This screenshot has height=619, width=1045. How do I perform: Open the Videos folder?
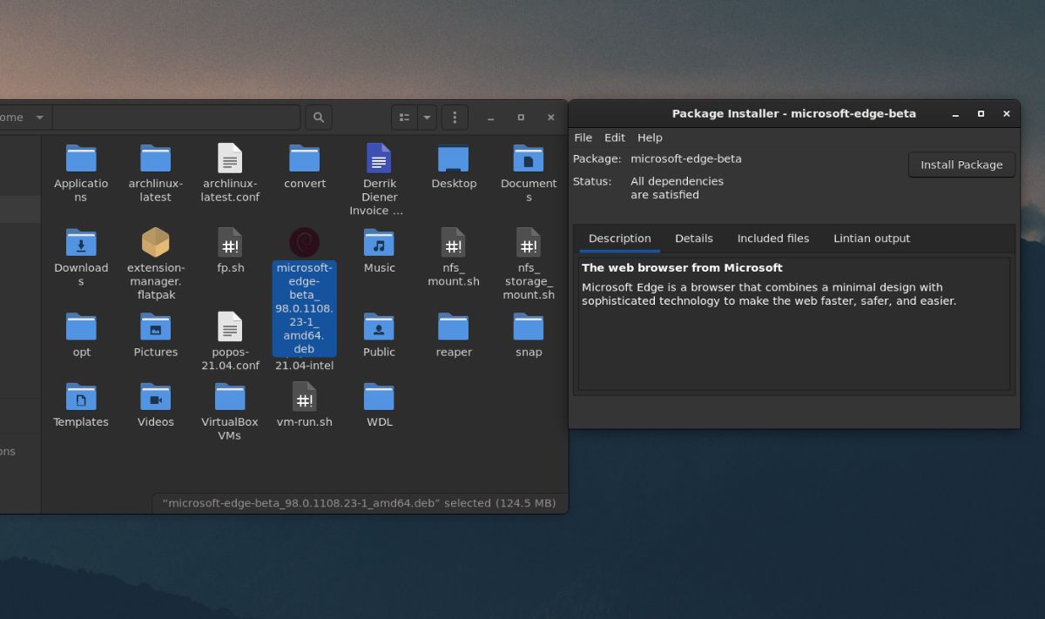[155, 399]
